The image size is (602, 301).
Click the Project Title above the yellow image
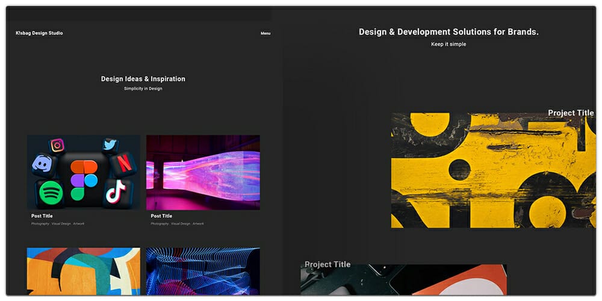tap(570, 113)
